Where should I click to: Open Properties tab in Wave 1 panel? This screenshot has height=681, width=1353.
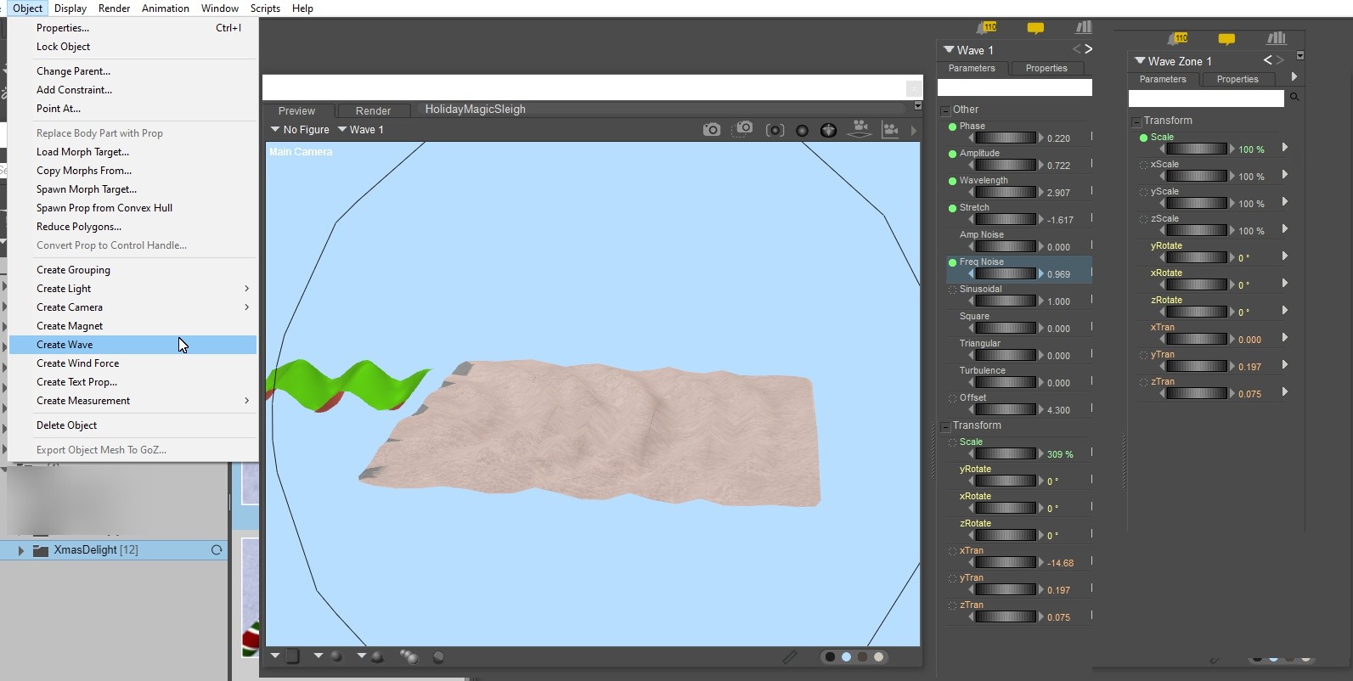point(1046,69)
